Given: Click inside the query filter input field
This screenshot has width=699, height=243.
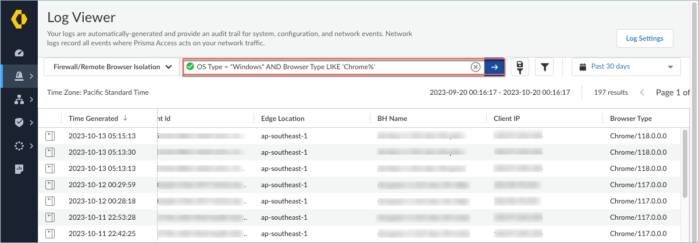Looking at the screenshot, I should (x=331, y=67).
